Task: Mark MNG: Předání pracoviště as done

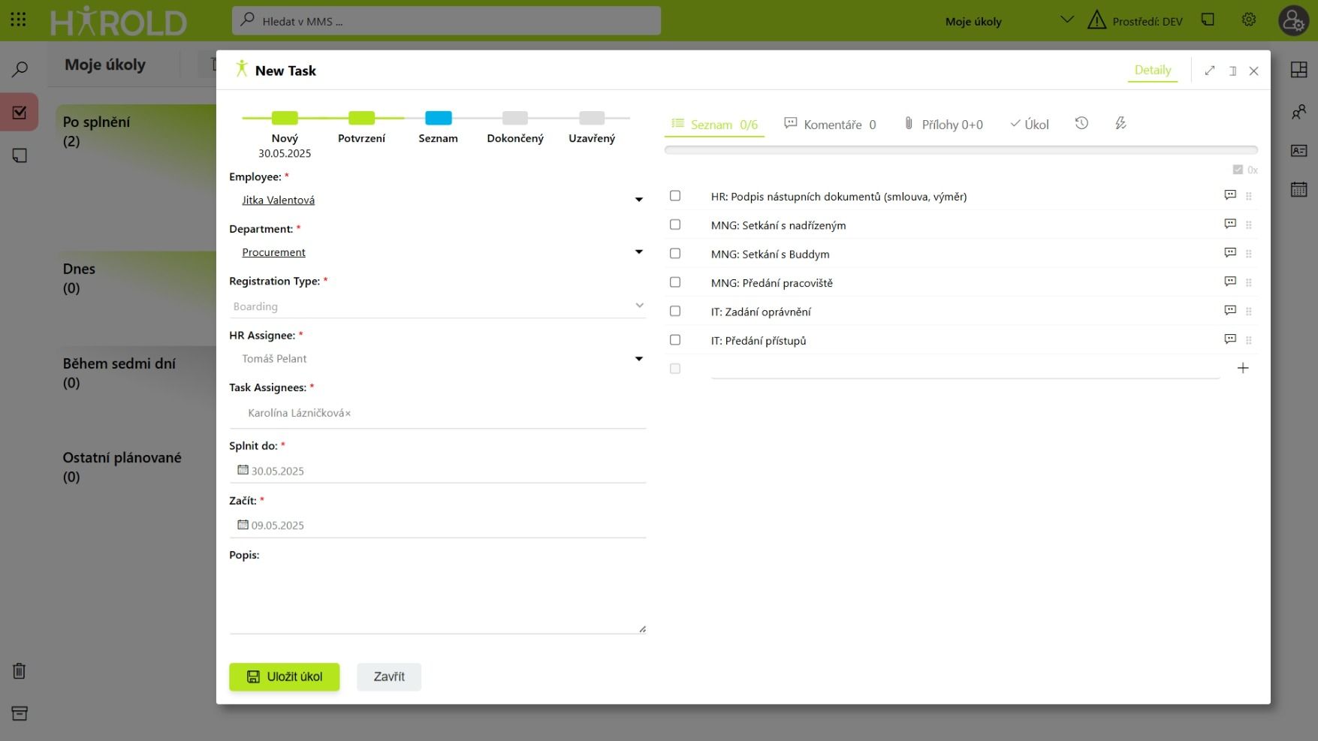Action: tap(675, 282)
